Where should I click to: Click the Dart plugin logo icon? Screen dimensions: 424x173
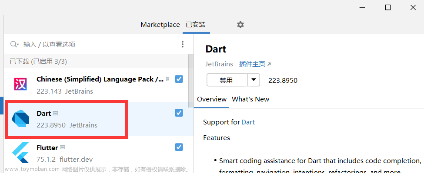pyautogui.click(x=20, y=118)
